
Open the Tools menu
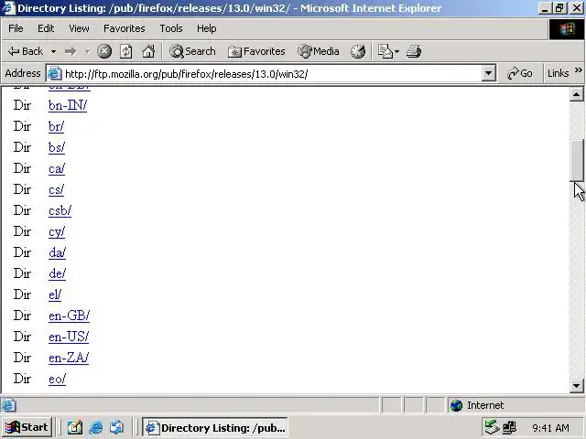tap(171, 28)
